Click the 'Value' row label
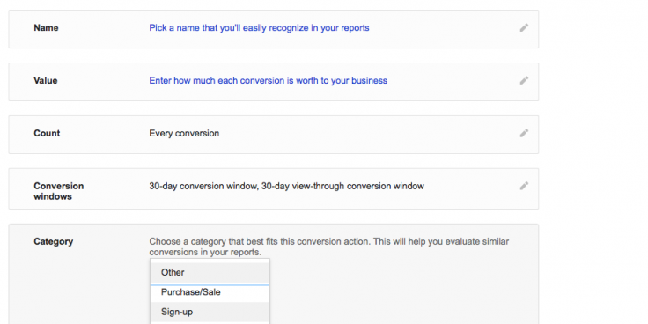Image resolution: width=648 pixels, height=324 pixels. (46, 81)
